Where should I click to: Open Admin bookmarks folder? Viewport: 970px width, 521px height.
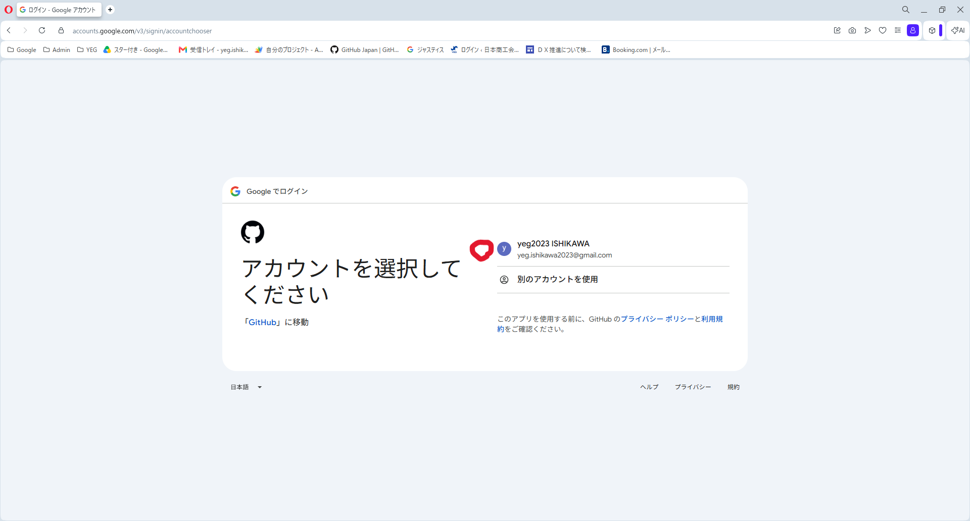[57, 49]
